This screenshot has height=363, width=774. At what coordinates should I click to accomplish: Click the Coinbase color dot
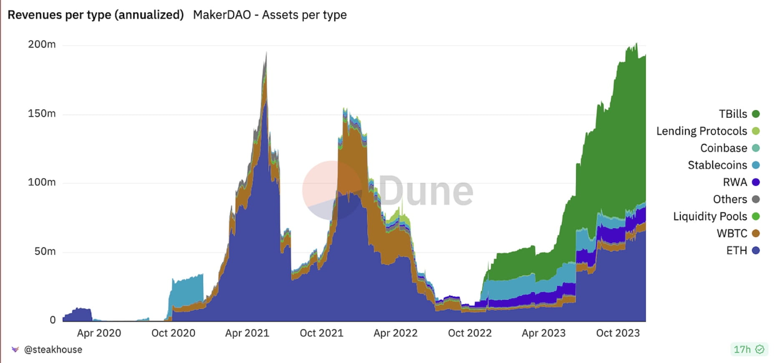click(756, 148)
